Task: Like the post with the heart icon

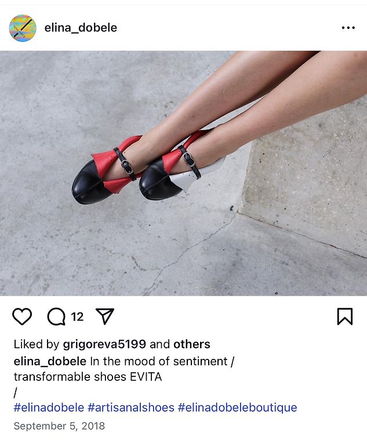Action: [22, 316]
